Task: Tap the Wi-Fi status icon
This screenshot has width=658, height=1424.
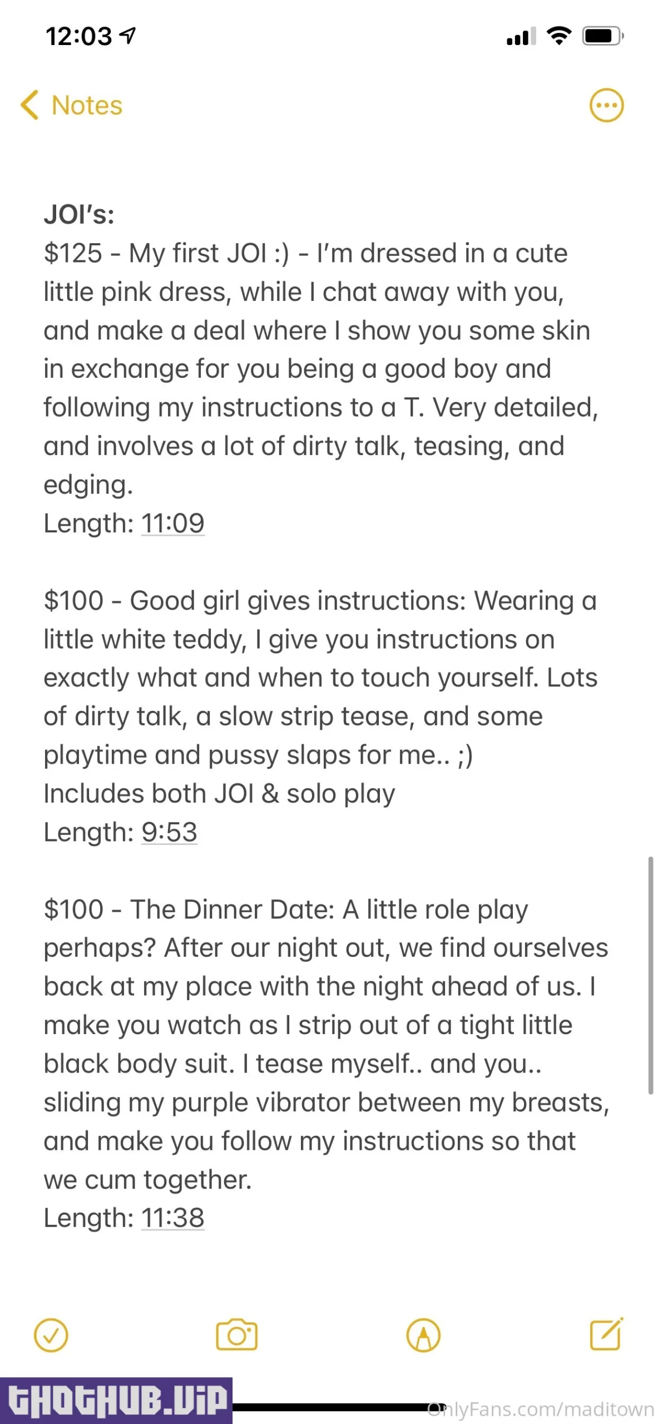Action: [x=559, y=36]
